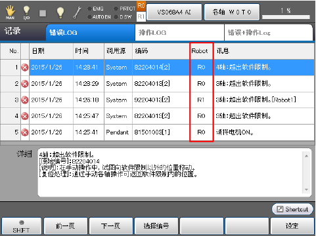Image resolution: width=316 pixels, height=236 pixels.
Task: Click the 编码 column header
Action: point(161,51)
